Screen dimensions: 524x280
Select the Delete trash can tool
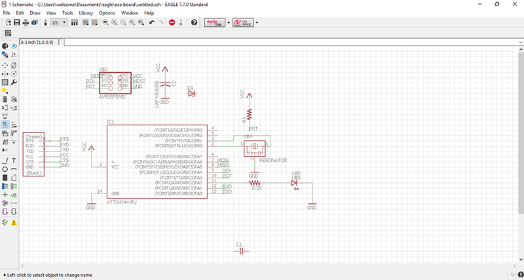(5, 100)
